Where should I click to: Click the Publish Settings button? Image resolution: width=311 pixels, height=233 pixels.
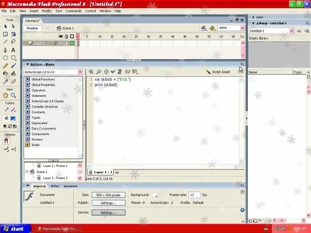pyautogui.click(x=108, y=203)
